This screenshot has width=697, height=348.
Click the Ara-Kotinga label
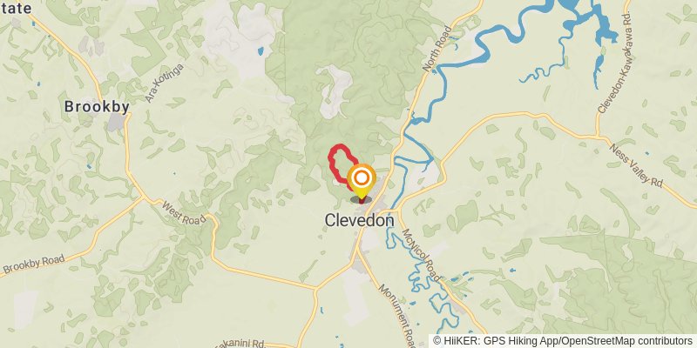tap(165, 83)
